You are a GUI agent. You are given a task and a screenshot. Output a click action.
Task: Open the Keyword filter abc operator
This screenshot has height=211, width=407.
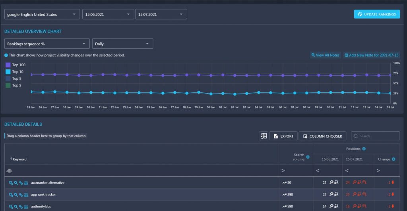[9, 171]
